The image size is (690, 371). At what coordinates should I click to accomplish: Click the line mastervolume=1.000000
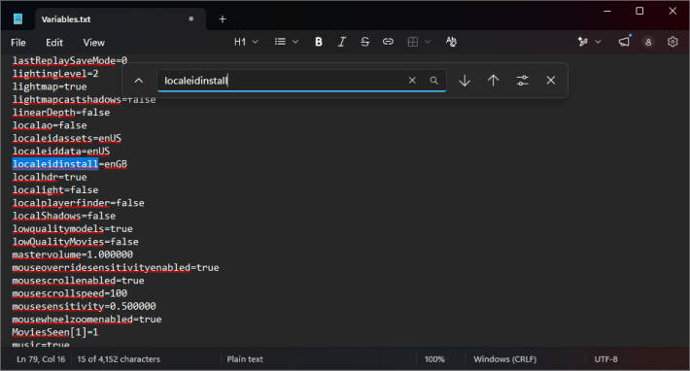(73, 254)
